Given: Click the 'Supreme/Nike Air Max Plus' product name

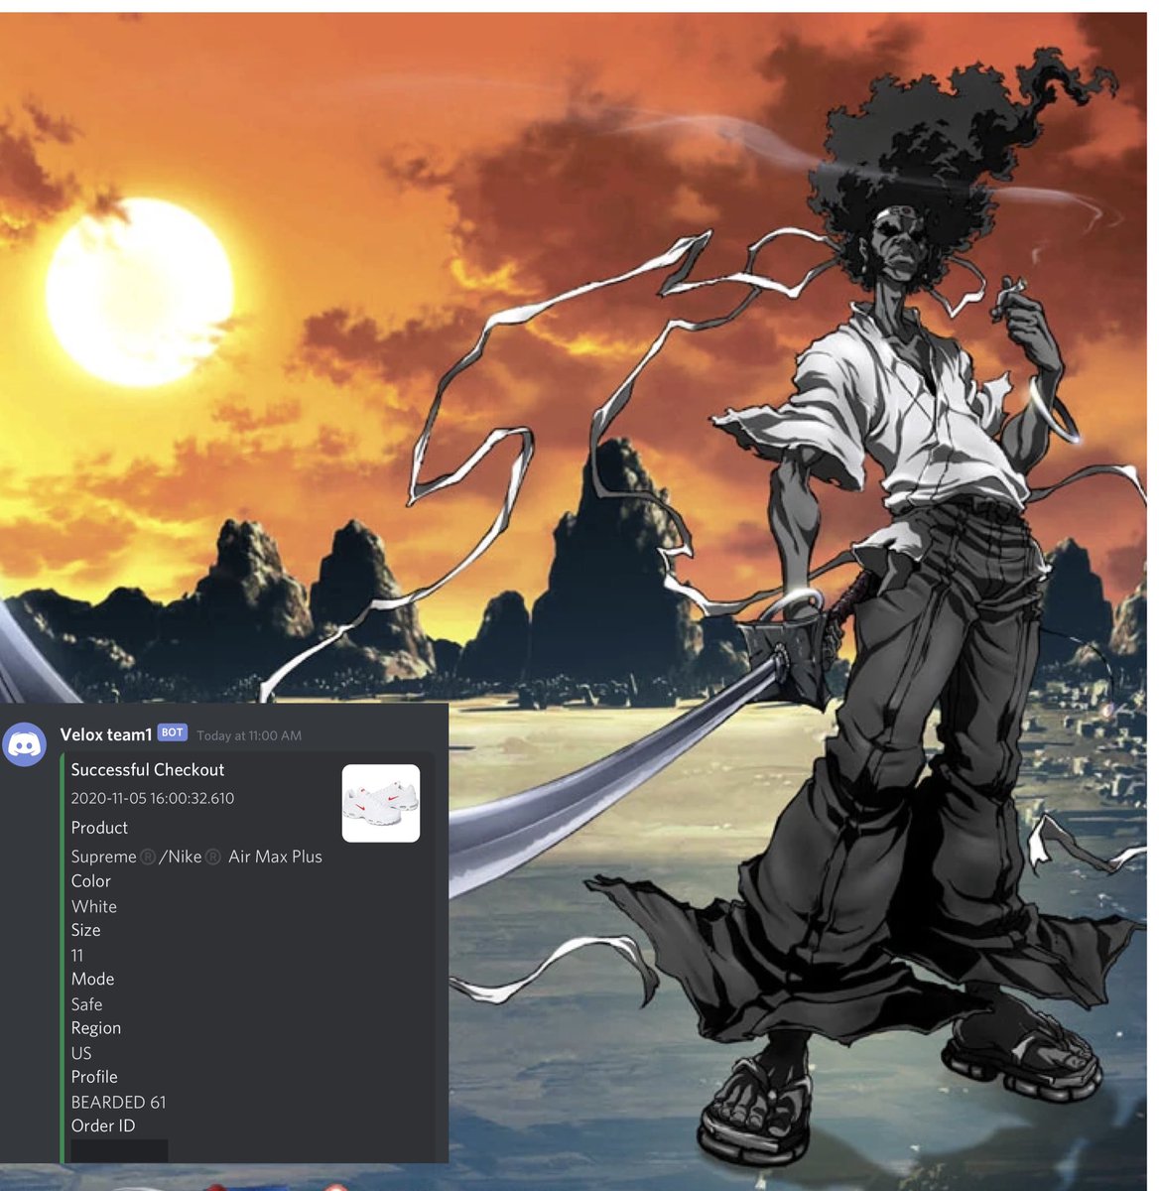Looking at the screenshot, I should point(196,857).
